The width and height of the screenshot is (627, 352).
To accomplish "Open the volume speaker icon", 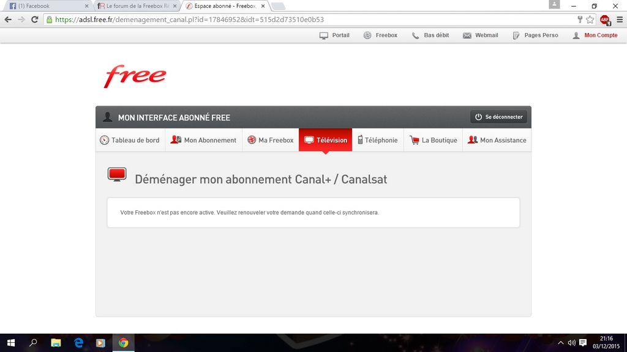I will pos(571,343).
